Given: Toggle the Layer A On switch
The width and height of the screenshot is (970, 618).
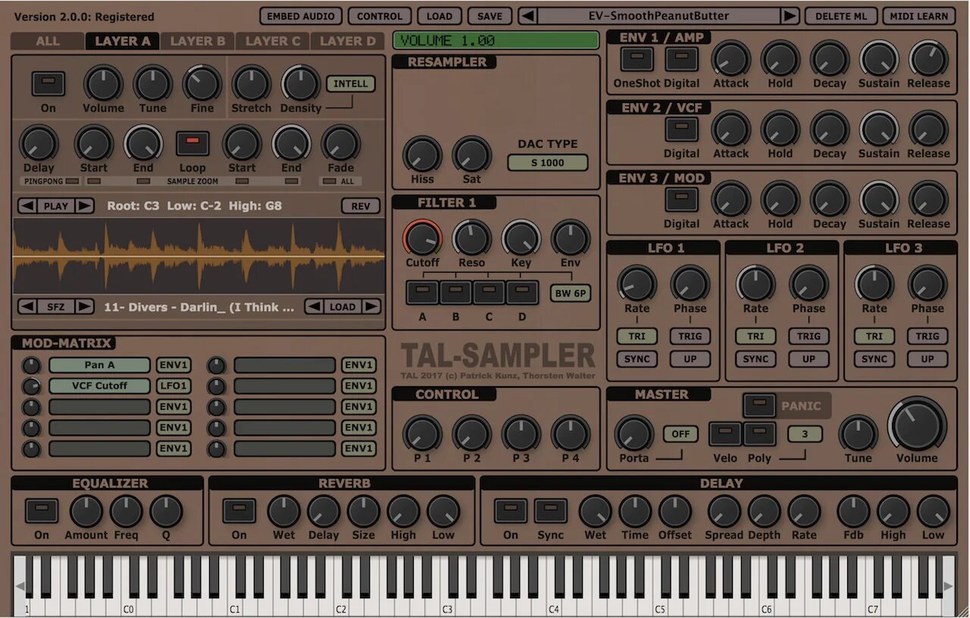Looking at the screenshot, I should click(48, 83).
